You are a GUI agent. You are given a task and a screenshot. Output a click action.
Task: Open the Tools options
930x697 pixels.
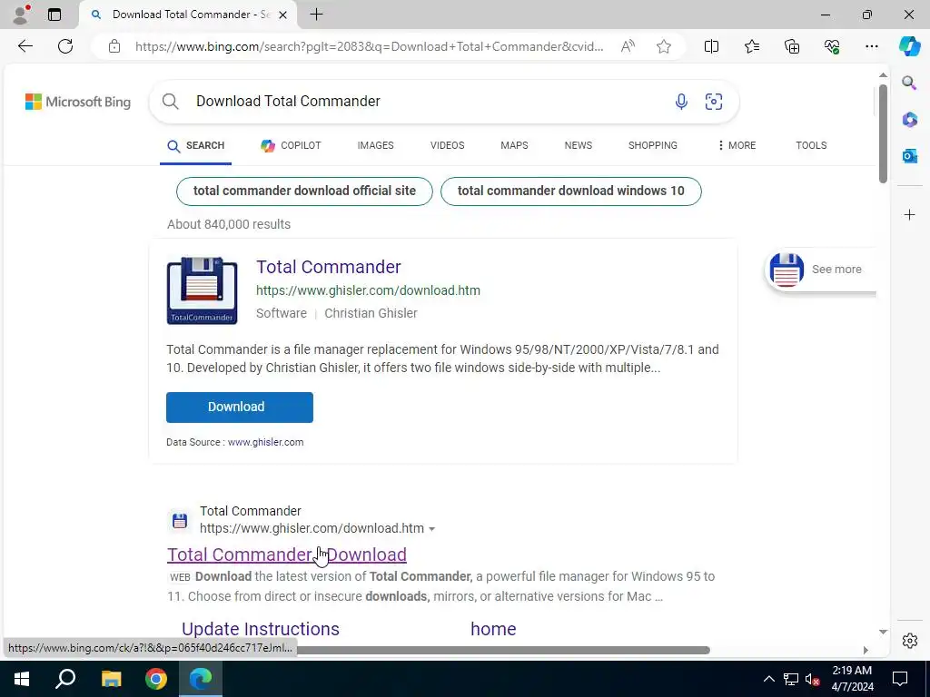(811, 145)
